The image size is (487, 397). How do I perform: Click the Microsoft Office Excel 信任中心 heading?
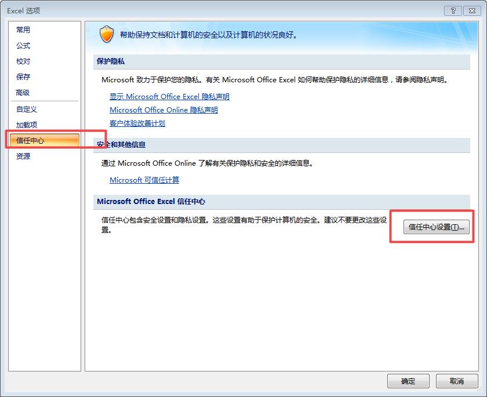click(151, 202)
